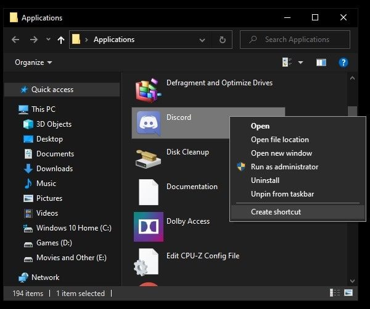Expand address bar history dropdown
Image resolution: width=370 pixels, height=309 pixels.
(202, 40)
